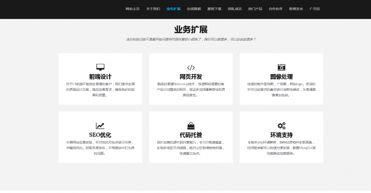Go to 关于我们 in the navigation bar
Viewport: 371px width, 193px height.
point(153,9)
